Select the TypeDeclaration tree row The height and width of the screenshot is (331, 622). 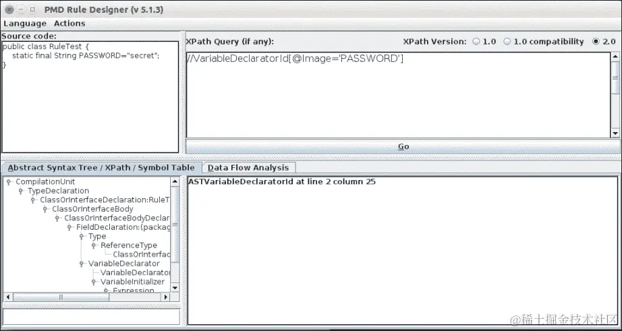pyautogui.click(x=58, y=191)
